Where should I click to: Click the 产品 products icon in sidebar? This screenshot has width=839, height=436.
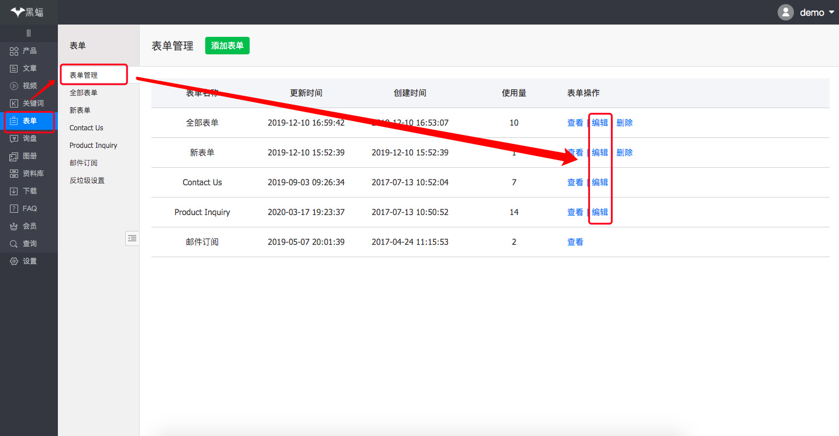14,51
